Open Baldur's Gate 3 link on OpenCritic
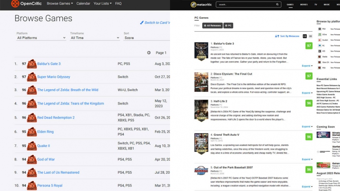The width and height of the screenshot is (340, 191). [x=49, y=64]
